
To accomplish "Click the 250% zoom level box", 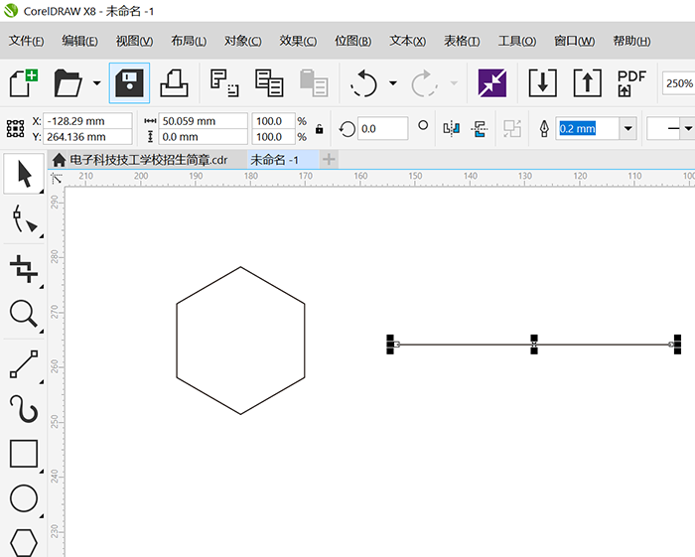I will pyautogui.click(x=678, y=83).
